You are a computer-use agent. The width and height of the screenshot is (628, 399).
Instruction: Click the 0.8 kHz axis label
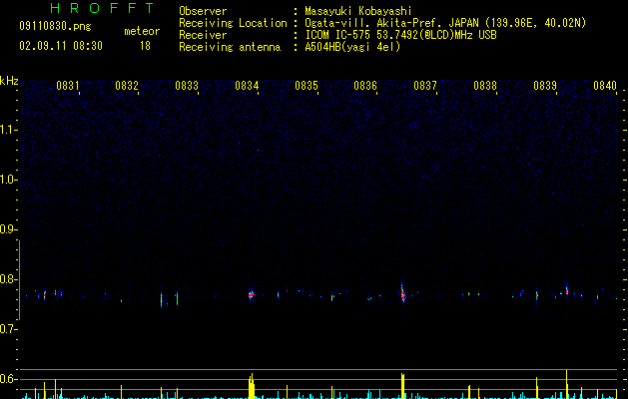tap(8, 279)
